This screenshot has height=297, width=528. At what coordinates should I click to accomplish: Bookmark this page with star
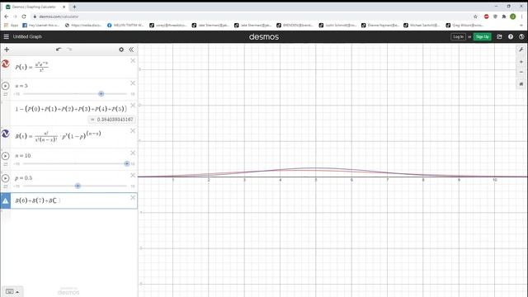(x=475, y=16)
